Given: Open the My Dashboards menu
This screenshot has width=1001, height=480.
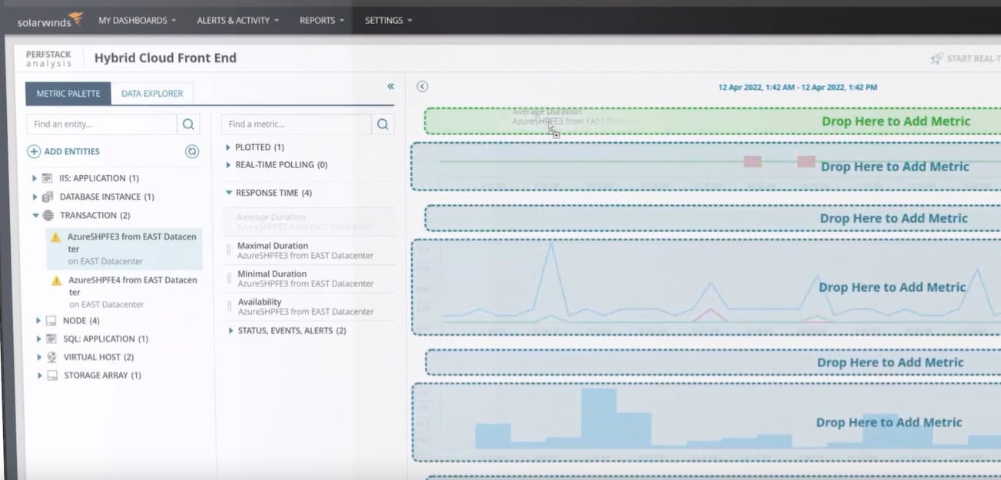Looking at the screenshot, I should coord(137,21).
